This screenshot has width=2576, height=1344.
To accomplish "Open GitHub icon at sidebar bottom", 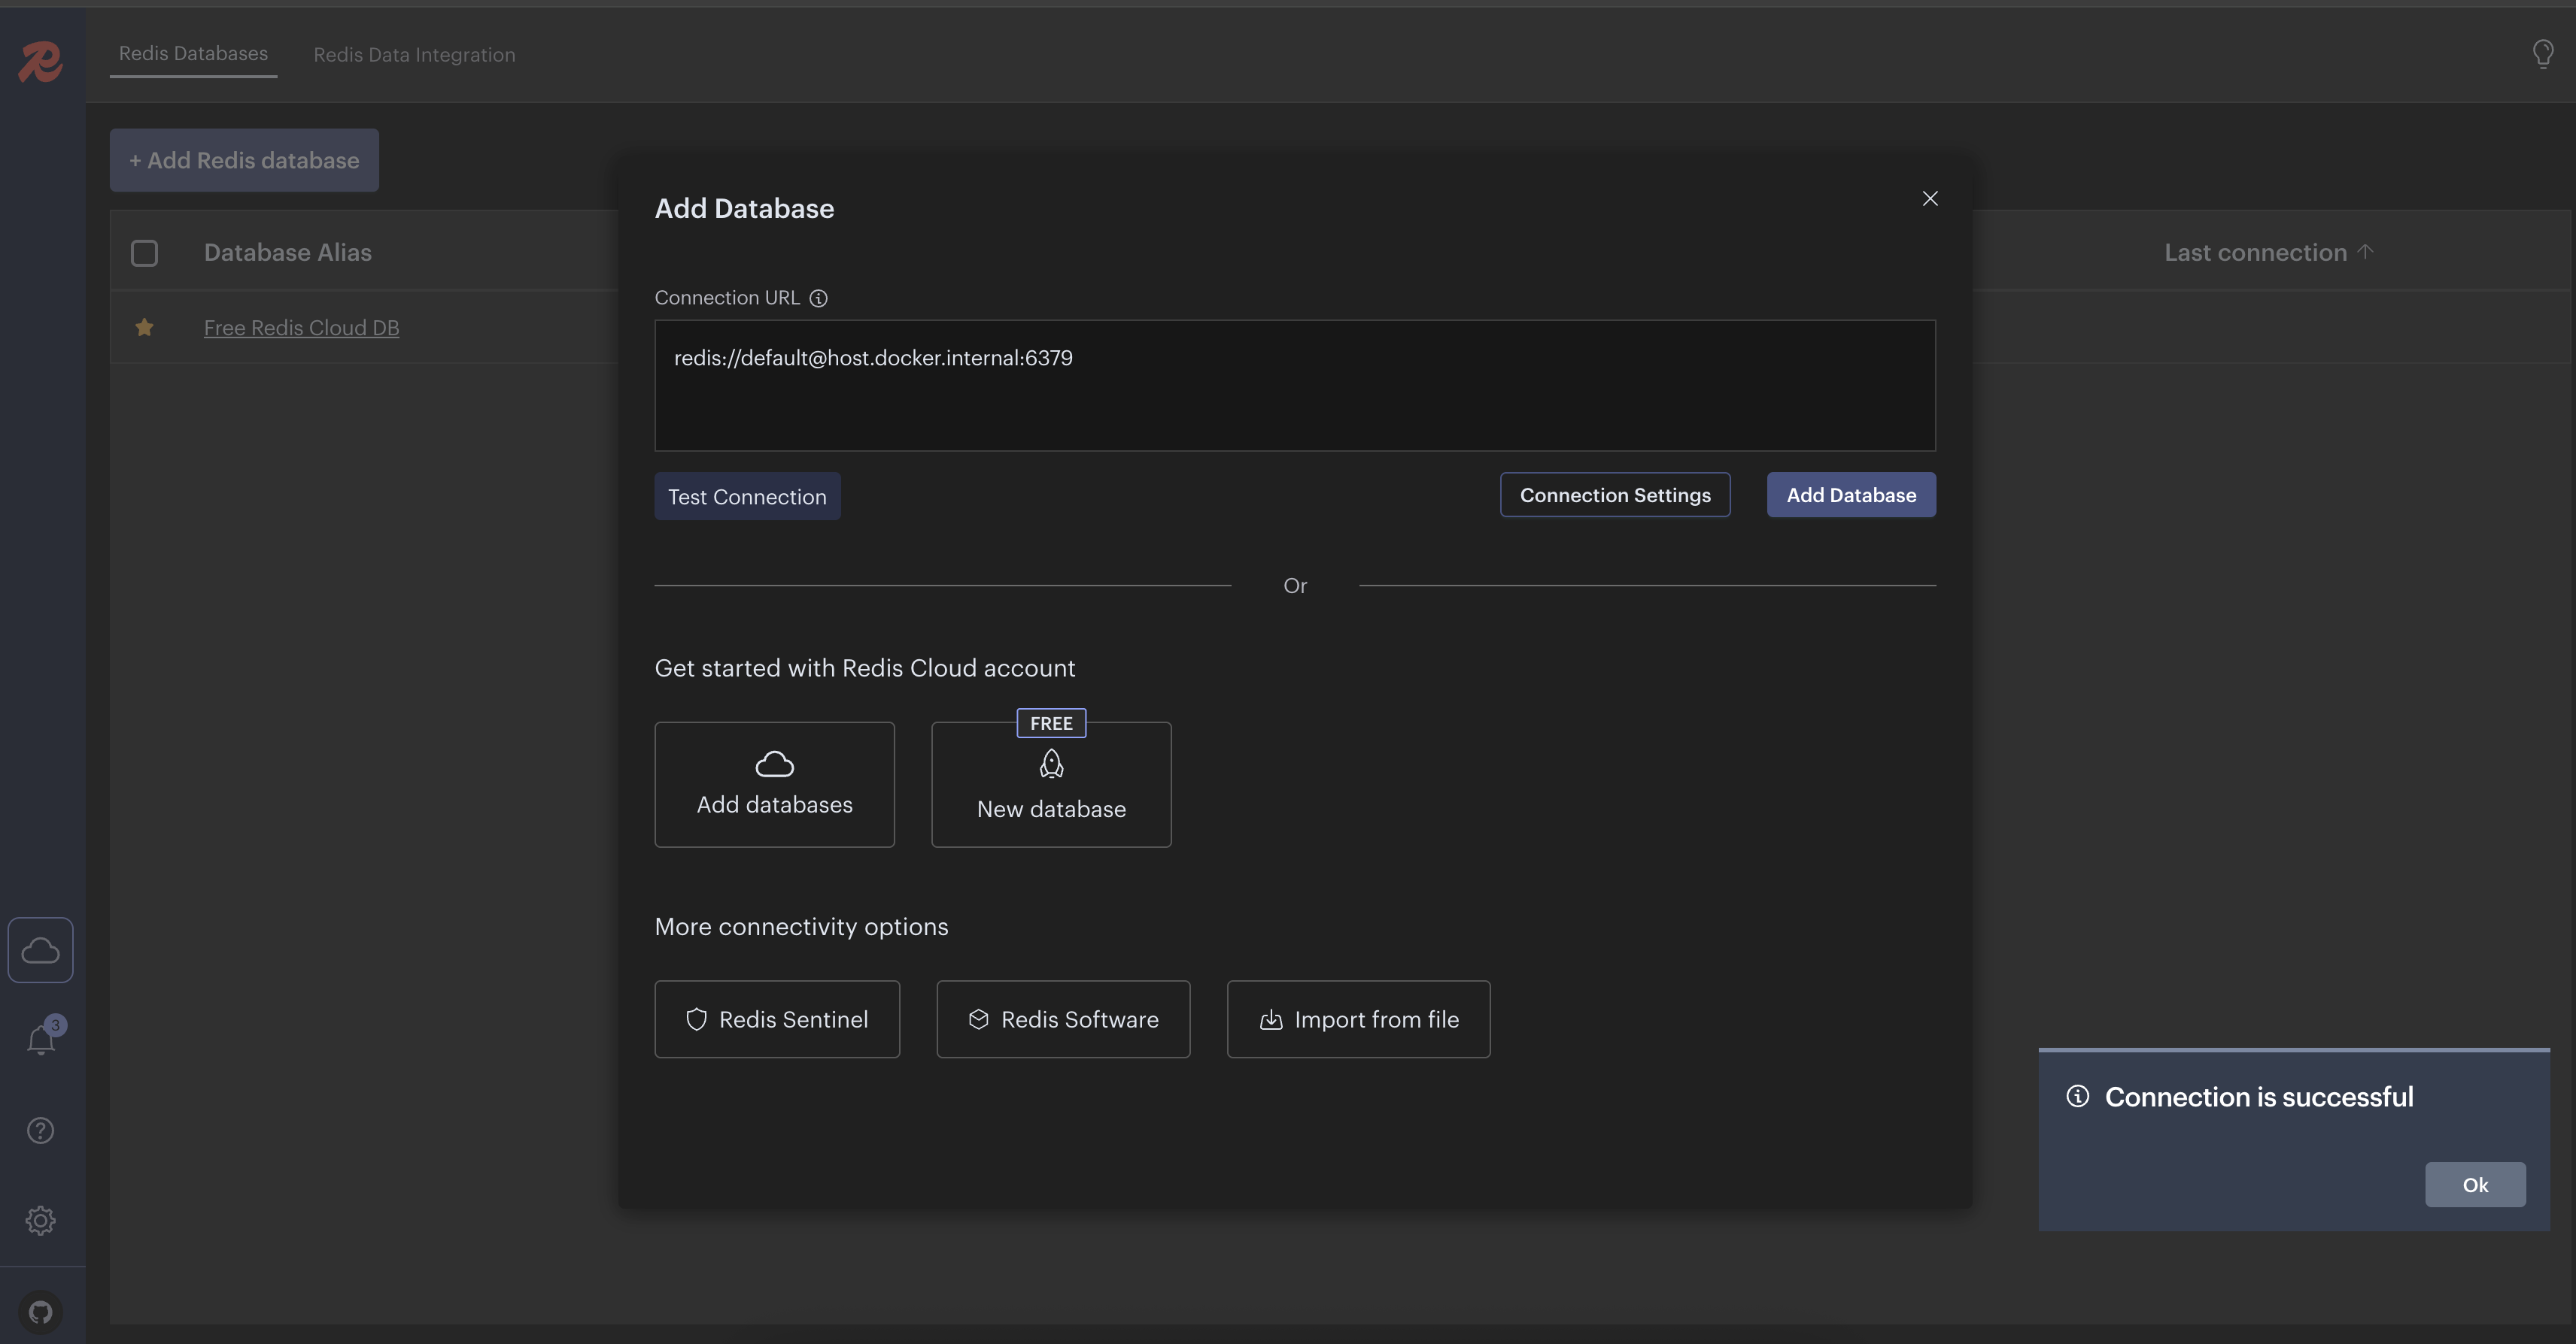I will 41,1311.
